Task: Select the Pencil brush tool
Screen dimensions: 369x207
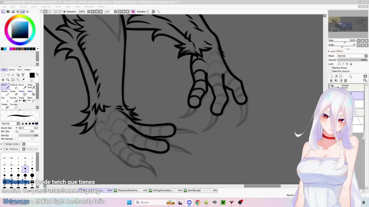Action: click(6, 86)
